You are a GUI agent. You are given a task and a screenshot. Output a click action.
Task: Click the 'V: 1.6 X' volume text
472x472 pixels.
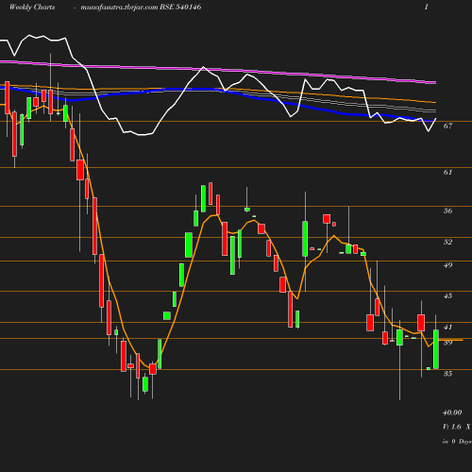[x=457, y=427]
